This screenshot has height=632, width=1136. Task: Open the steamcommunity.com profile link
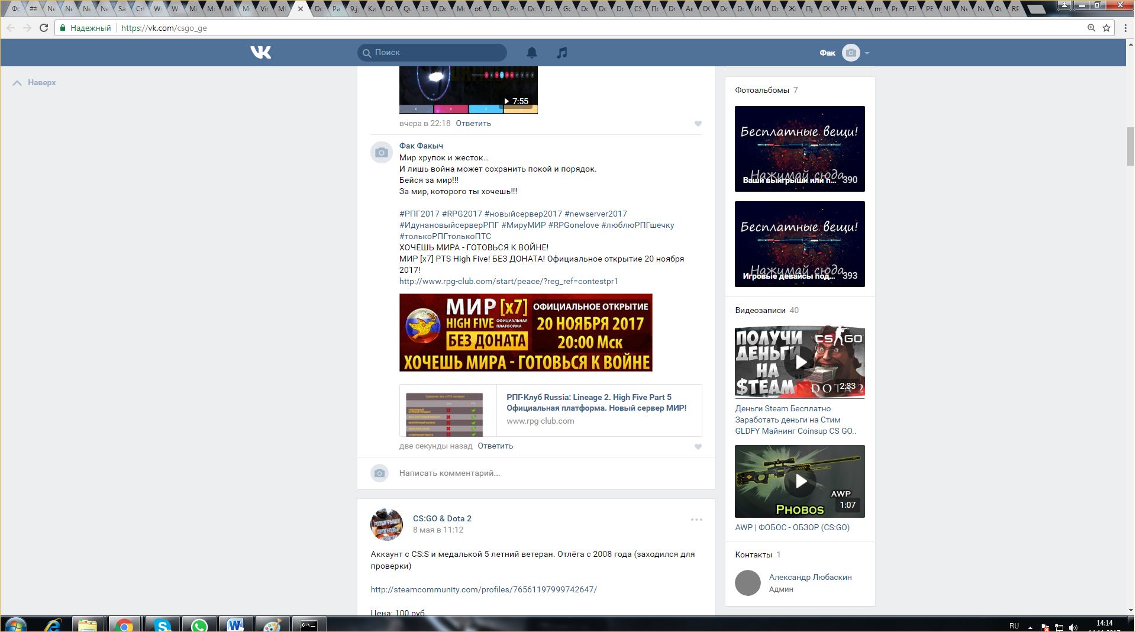pos(483,590)
